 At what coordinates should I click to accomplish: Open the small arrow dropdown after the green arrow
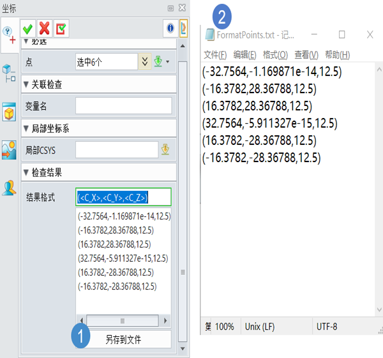[x=167, y=62]
